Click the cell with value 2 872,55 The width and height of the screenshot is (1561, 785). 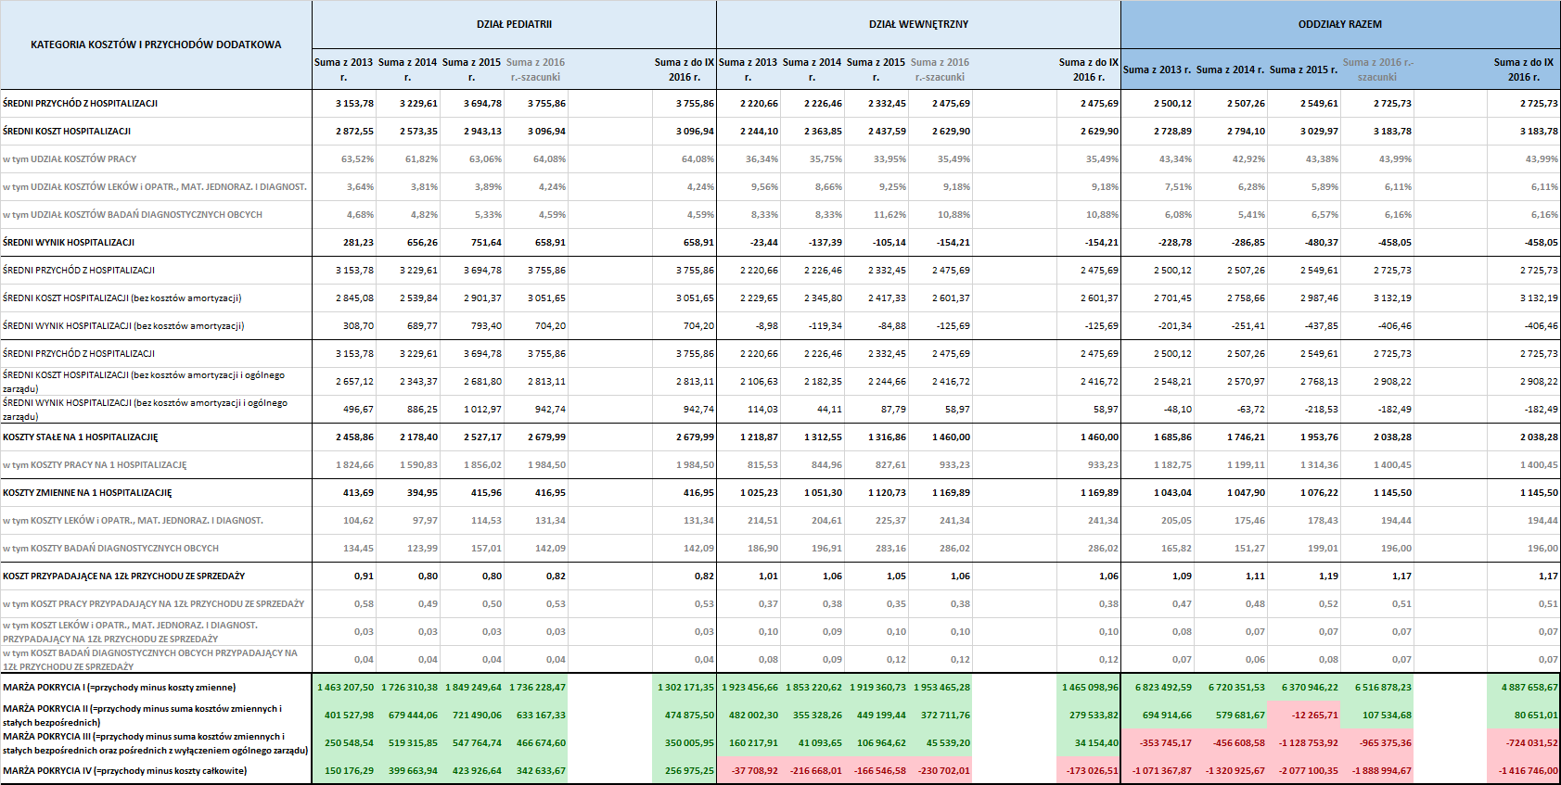344,132
